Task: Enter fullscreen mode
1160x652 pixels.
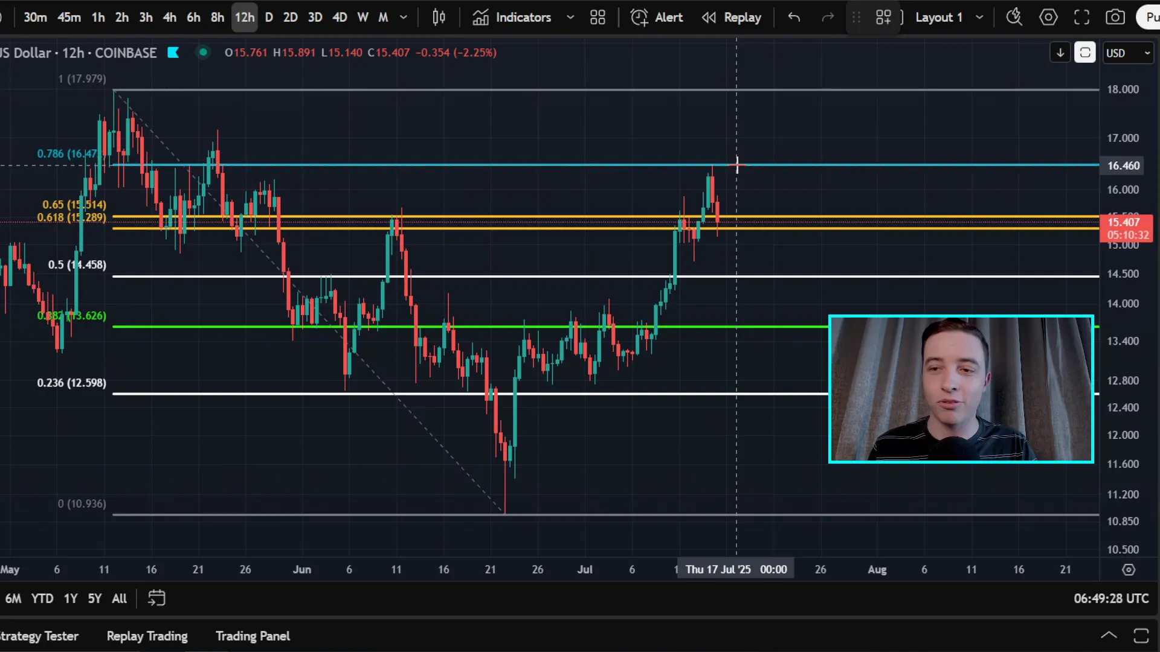Action: click(1081, 18)
